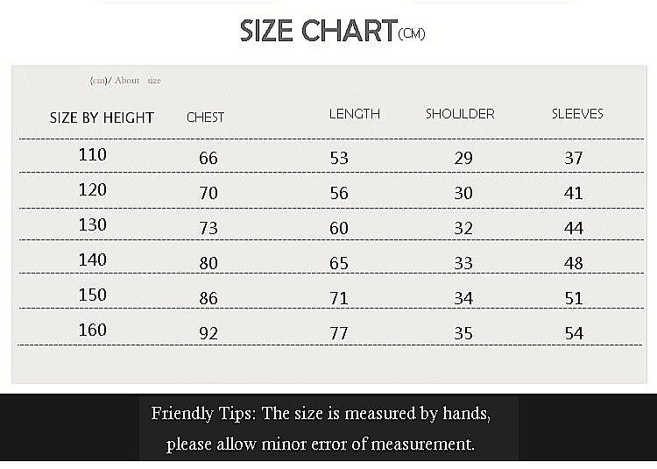This screenshot has width=657, height=469.
Task: Click the 'please allow minor error' text
Action: click(321, 444)
